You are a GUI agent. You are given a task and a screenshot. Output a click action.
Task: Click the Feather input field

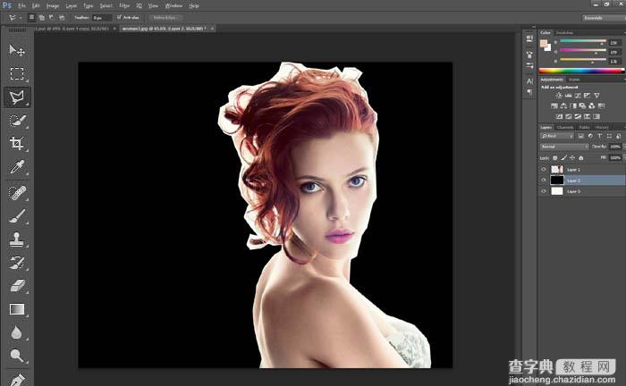click(x=101, y=18)
